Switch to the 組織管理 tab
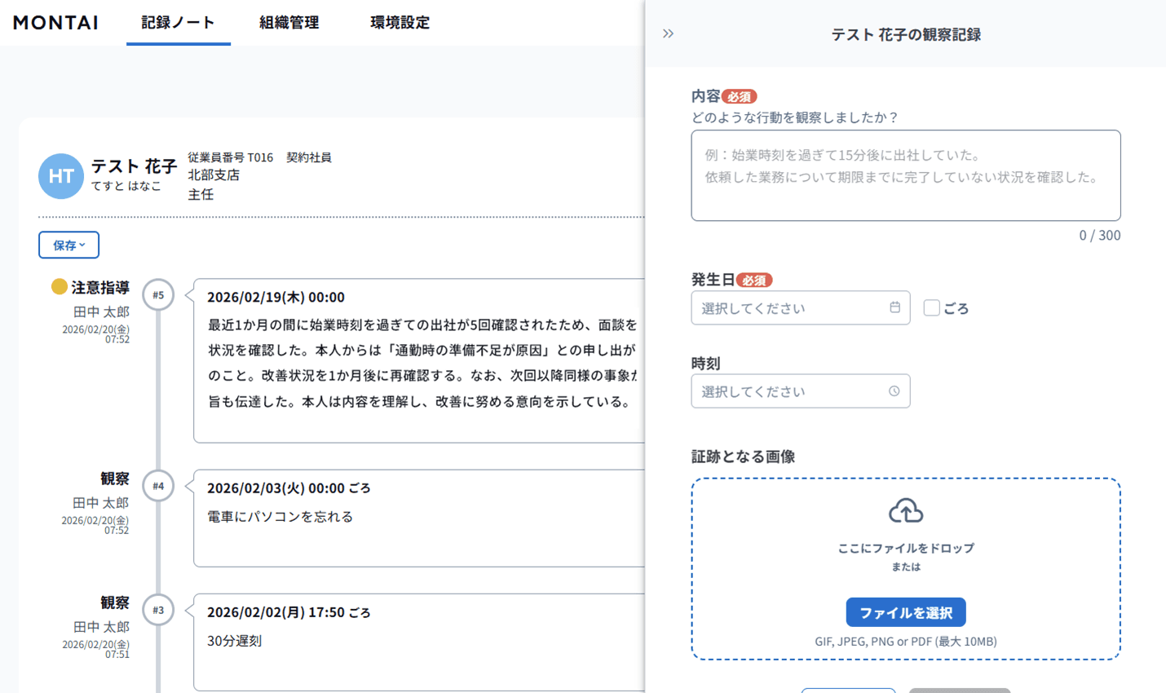 click(289, 23)
